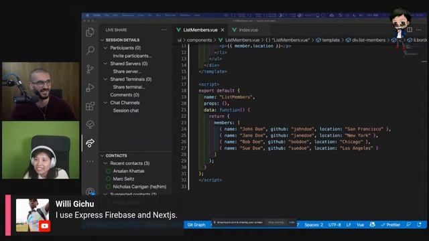Image resolution: width=429 pixels, height=241 pixels.
Task: Click Git Graph in status bar
Action: 196,225
